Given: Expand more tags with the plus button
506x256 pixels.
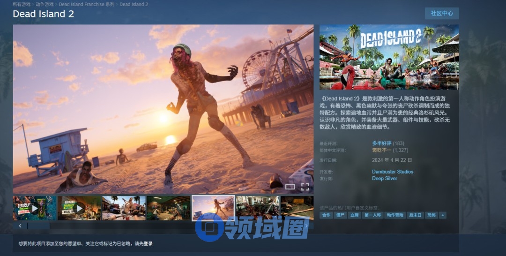Looking at the screenshot, I should pyautogui.click(x=443, y=215).
